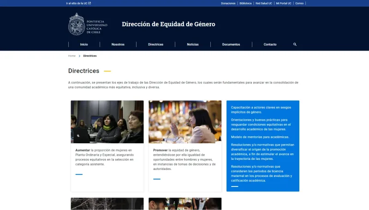Select Contacto in the navigation bar
The width and height of the screenshot is (369, 210).
click(270, 44)
